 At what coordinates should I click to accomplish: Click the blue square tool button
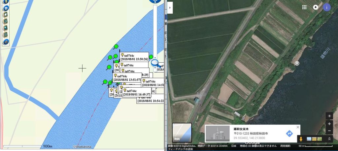coord(6,8)
